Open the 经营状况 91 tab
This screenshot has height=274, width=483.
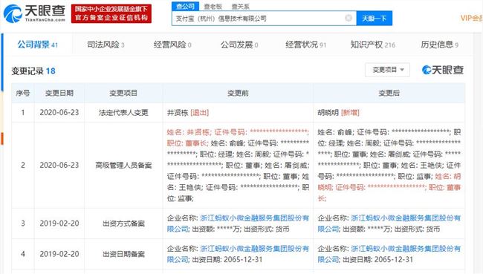pos(306,45)
